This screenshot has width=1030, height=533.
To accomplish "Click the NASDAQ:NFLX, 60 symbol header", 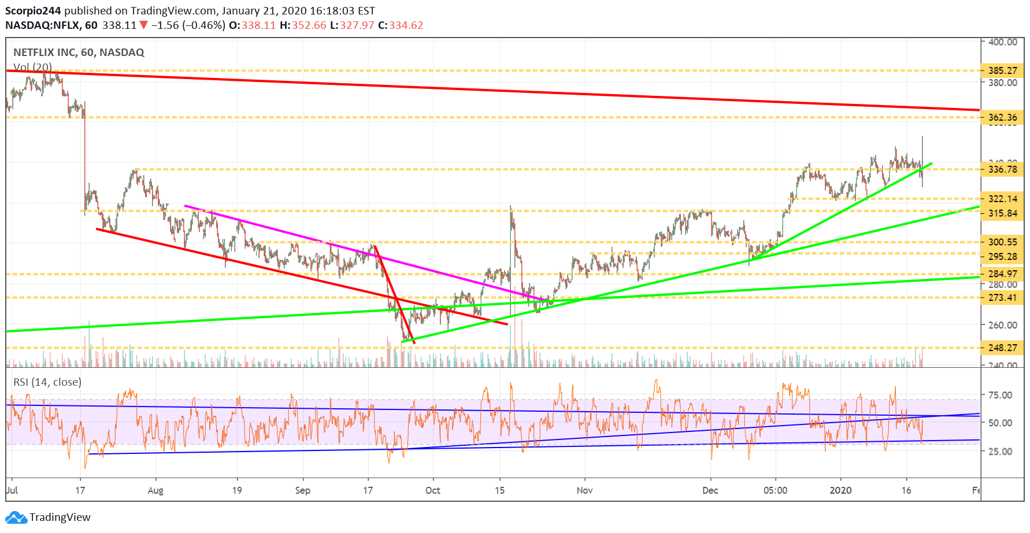I will 51,25.
